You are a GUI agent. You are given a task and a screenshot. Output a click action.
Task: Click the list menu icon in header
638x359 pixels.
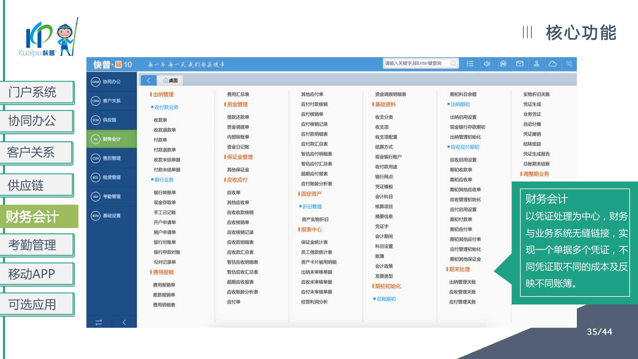(x=470, y=63)
